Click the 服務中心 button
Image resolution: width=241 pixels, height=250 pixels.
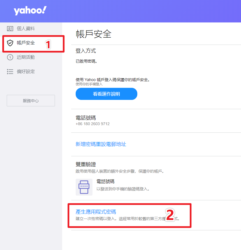click(31, 101)
